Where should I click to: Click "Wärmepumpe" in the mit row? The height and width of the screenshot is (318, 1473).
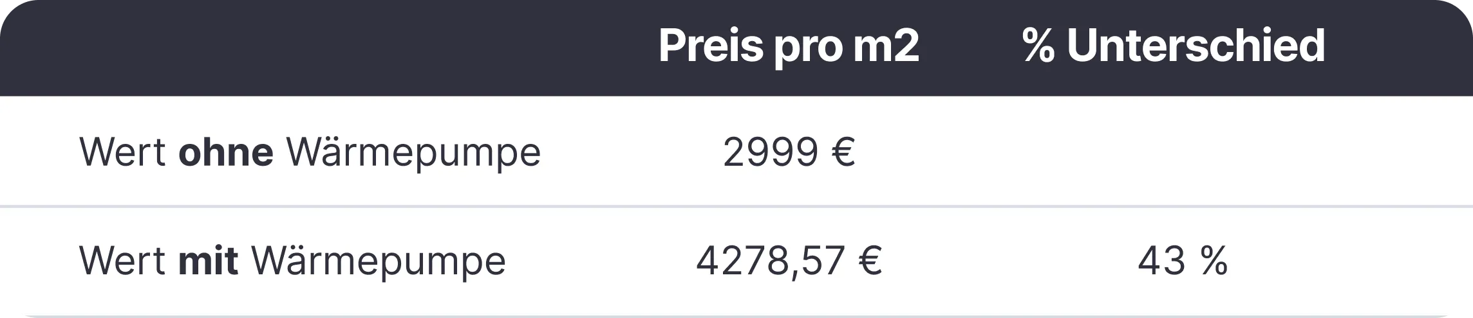(x=379, y=261)
